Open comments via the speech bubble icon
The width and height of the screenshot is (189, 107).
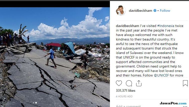coord(129,83)
